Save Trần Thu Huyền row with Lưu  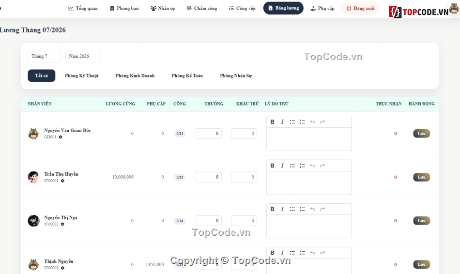pos(422,177)
